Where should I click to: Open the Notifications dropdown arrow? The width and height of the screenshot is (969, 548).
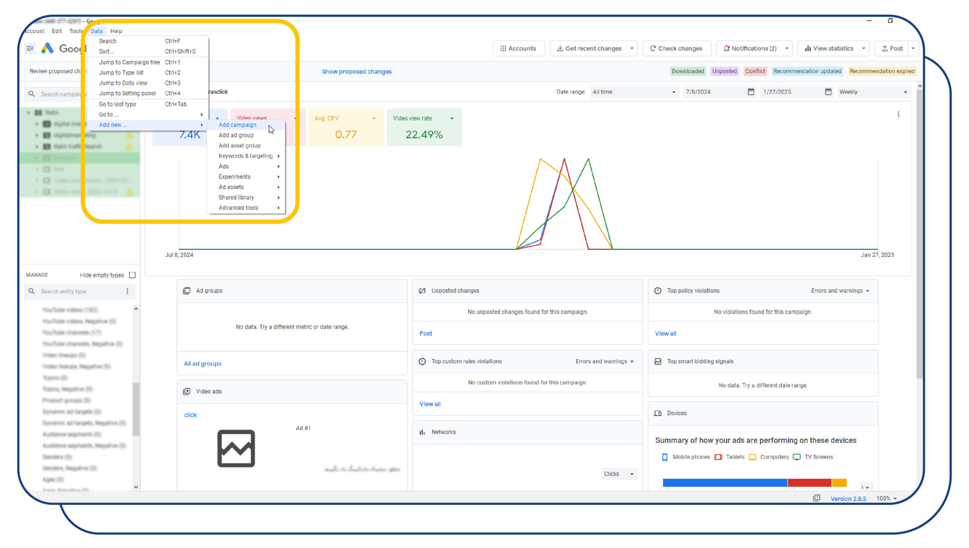[787, 48]
